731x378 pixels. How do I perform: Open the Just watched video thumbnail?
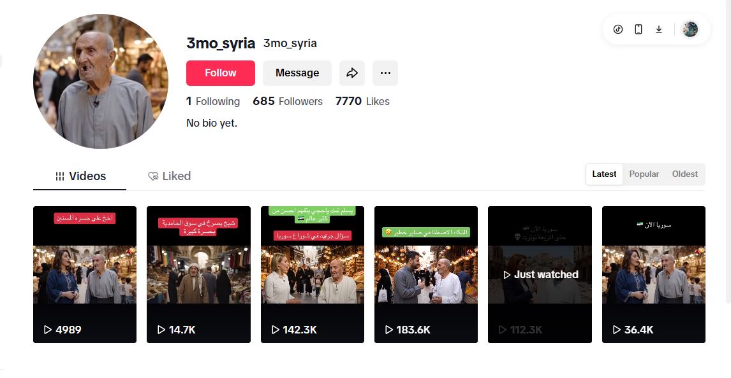(x=540, y=274)
